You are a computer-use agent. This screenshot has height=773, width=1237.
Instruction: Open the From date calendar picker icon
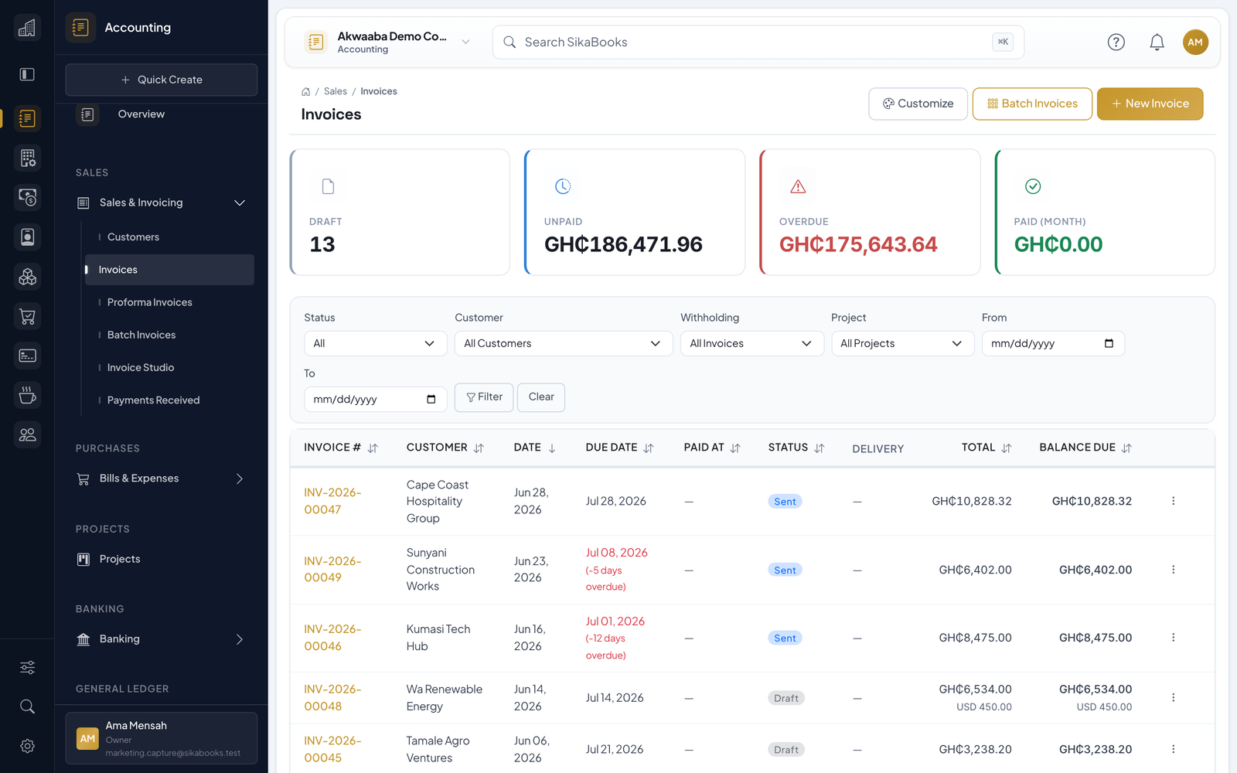click(x=1109, y=343)
